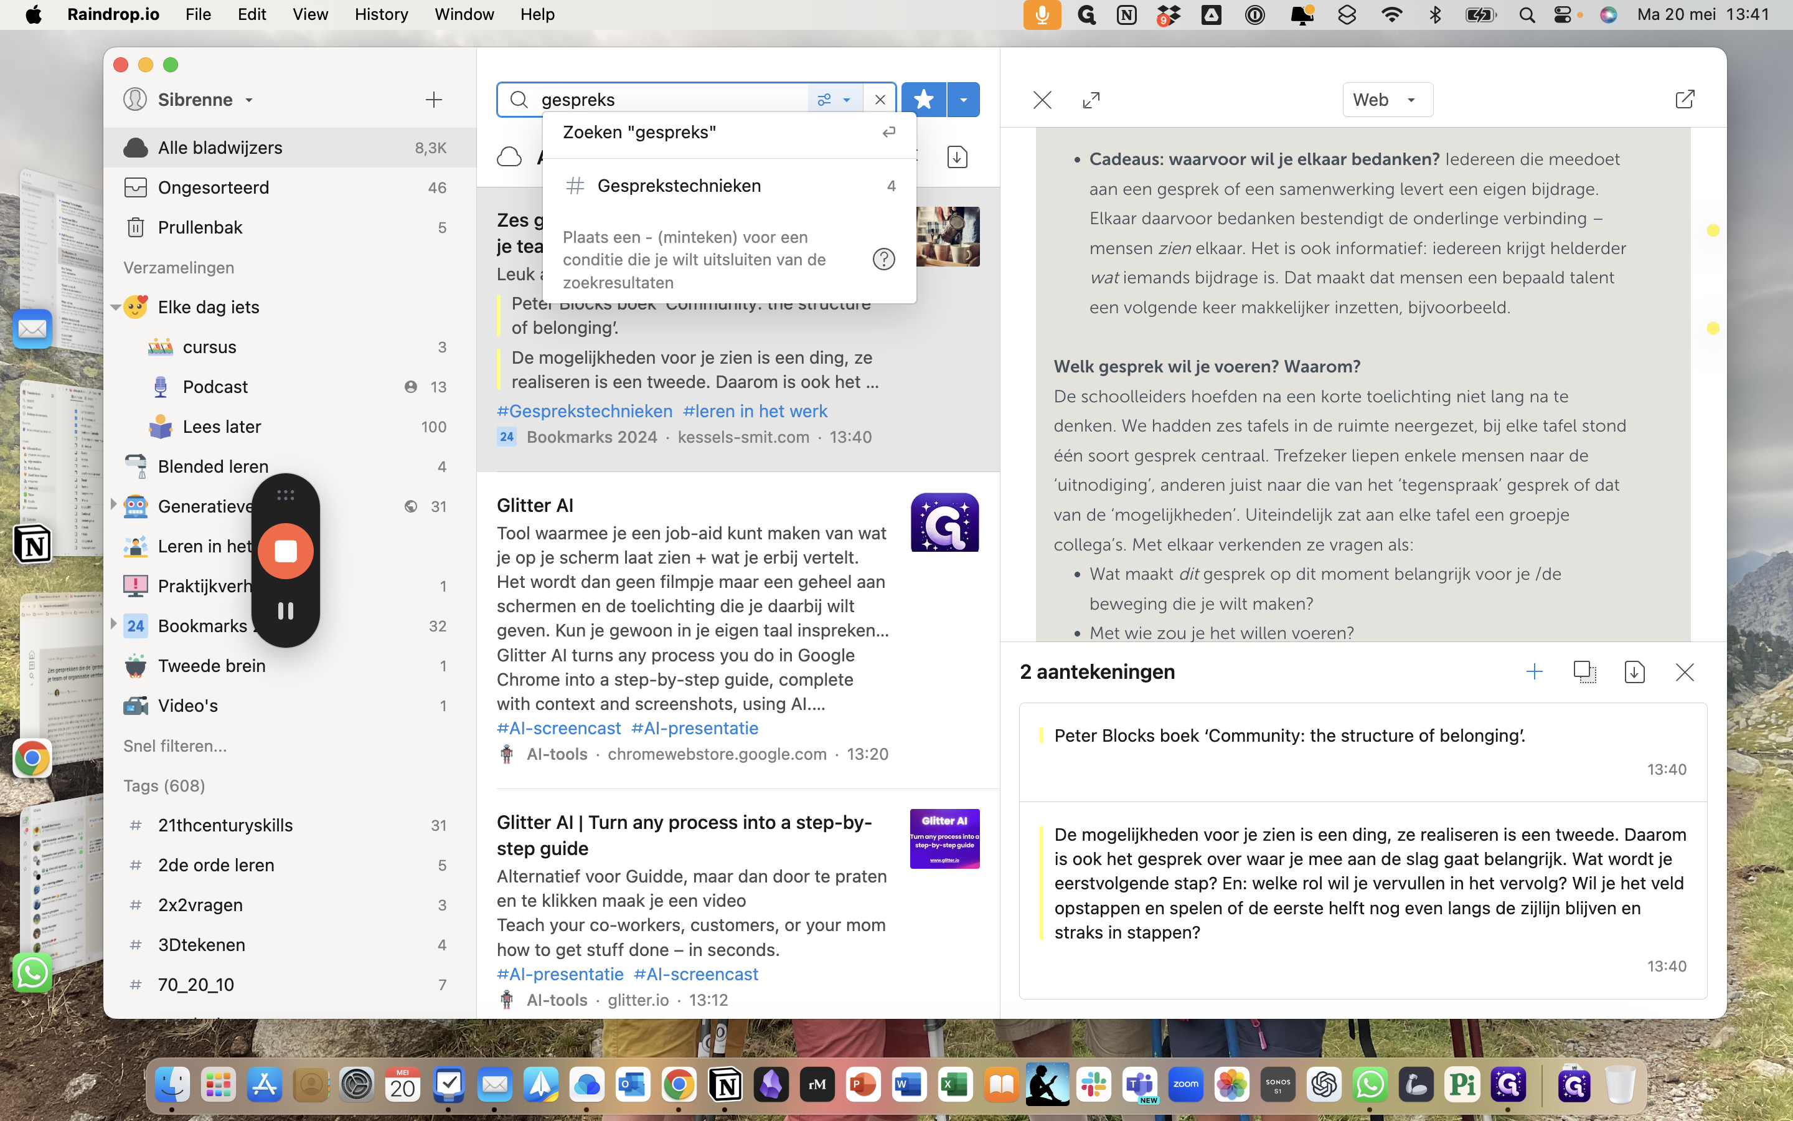Click #leren in het werk tag link

click(x=755, y=411)
